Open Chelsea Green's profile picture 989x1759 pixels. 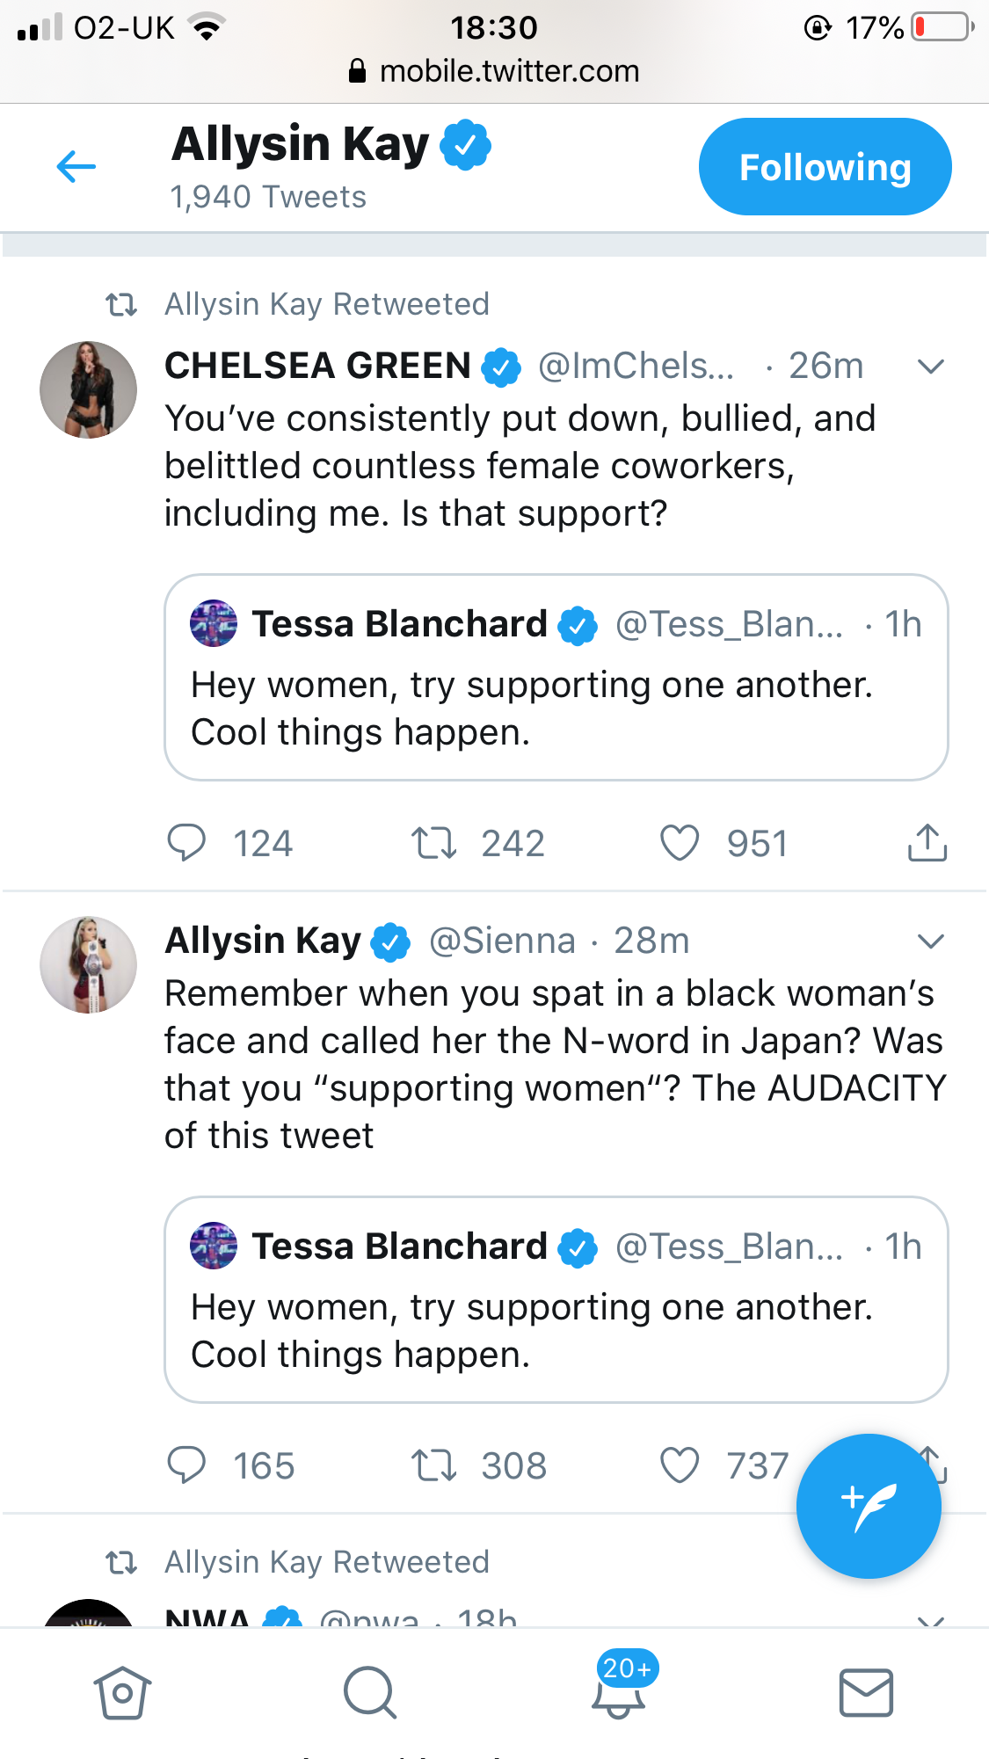(88, 389)
